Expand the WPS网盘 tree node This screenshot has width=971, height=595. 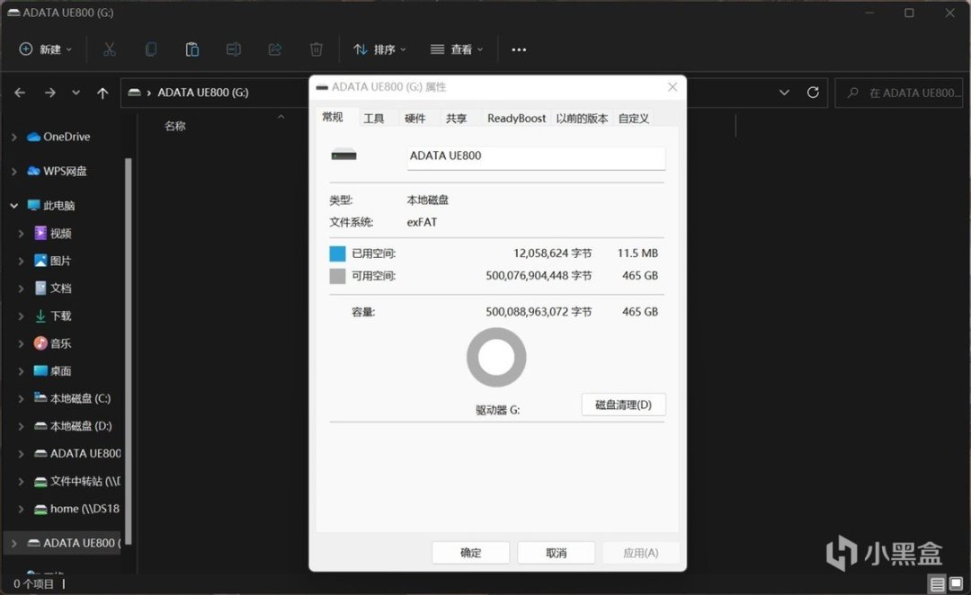tap(14, 172)
